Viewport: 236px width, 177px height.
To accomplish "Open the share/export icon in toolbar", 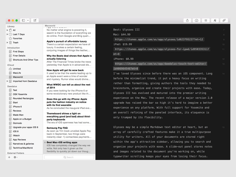I will [x=187, y=20].
